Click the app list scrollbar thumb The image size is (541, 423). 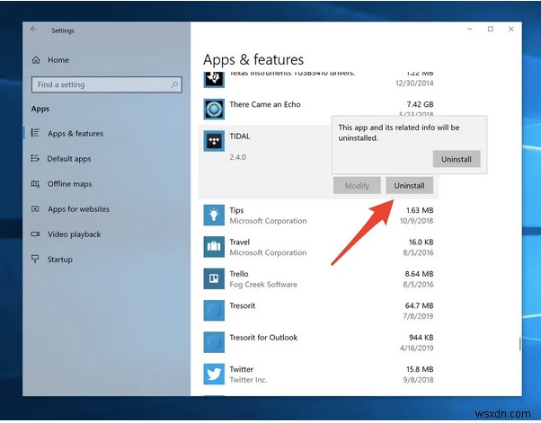(x=519, y=344)
